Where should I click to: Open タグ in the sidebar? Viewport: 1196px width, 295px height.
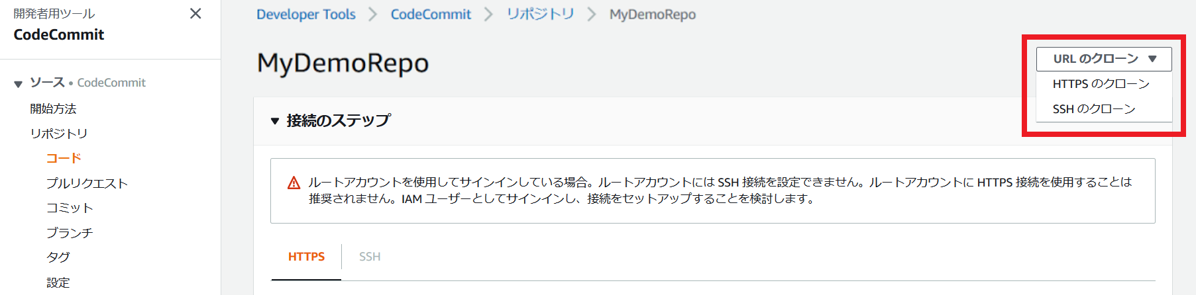58,257
